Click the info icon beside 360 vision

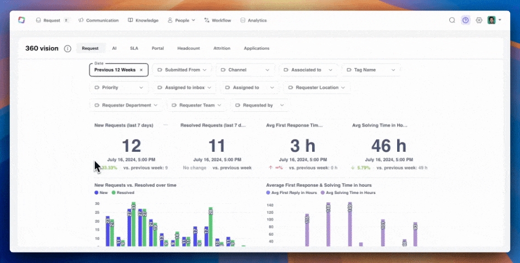[67, 49]
